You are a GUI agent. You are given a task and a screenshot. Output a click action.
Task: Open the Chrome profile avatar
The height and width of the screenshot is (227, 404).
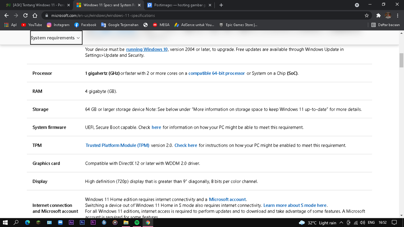[x=388, y=15]
